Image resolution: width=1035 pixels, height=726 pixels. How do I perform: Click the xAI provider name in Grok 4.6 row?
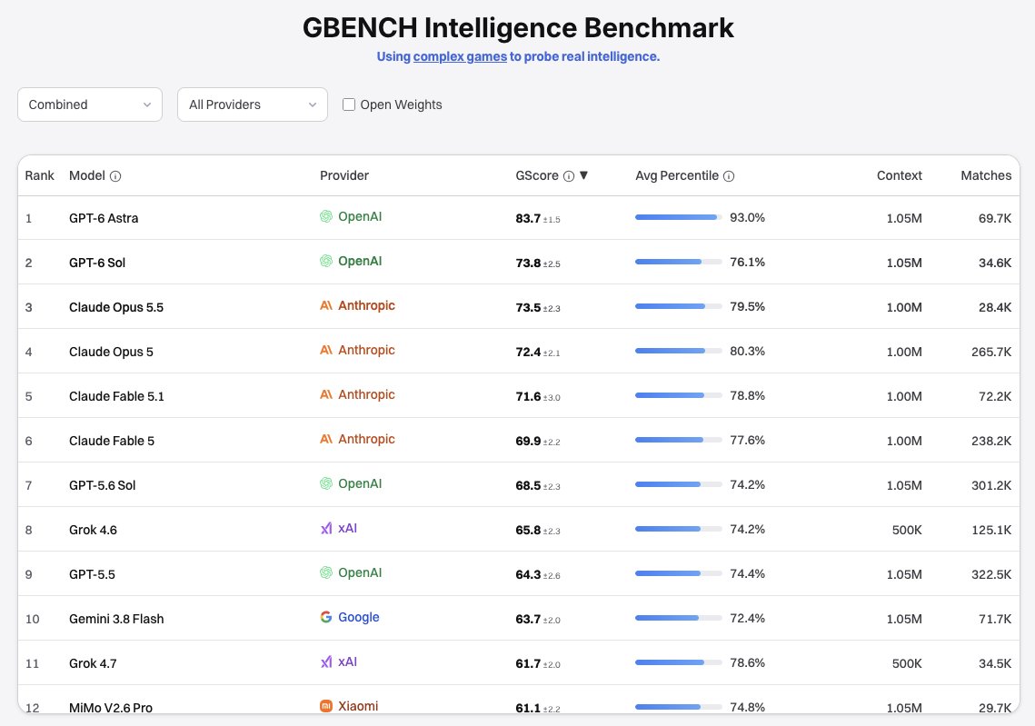(347, 528)
